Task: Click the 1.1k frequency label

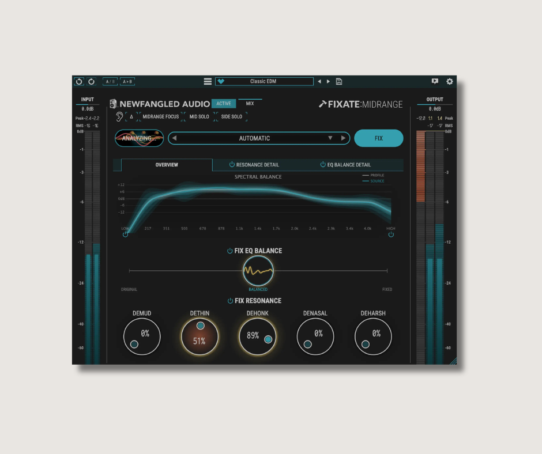Action: pyautogui.click(x=239, y=228)
